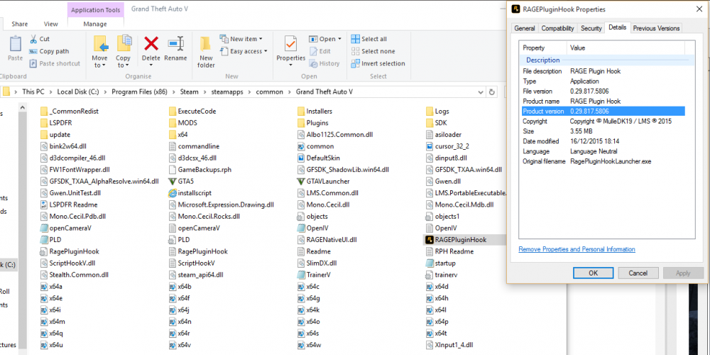Select the startup file
The width and height of the screenshot is (710, 355).
click(x=440, y=263)
